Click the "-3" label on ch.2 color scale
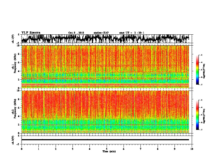The image size is (216, 167). pos(201,100)
